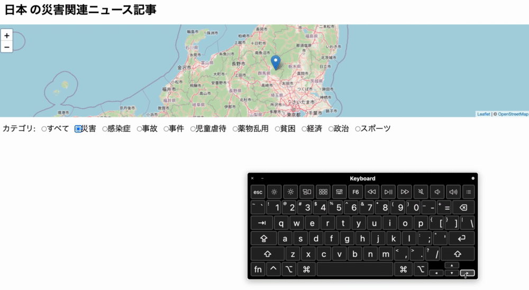Tap the tab key on virtual keyboard
Screen dimensions: 529x290
point(262,223)
